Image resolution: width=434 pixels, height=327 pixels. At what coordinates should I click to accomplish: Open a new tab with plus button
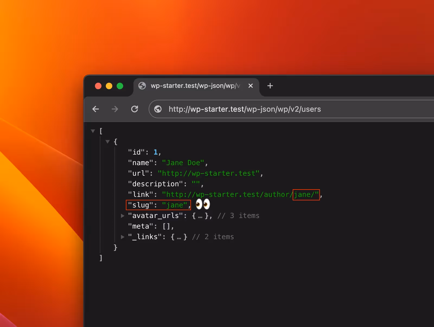(270, 86)
